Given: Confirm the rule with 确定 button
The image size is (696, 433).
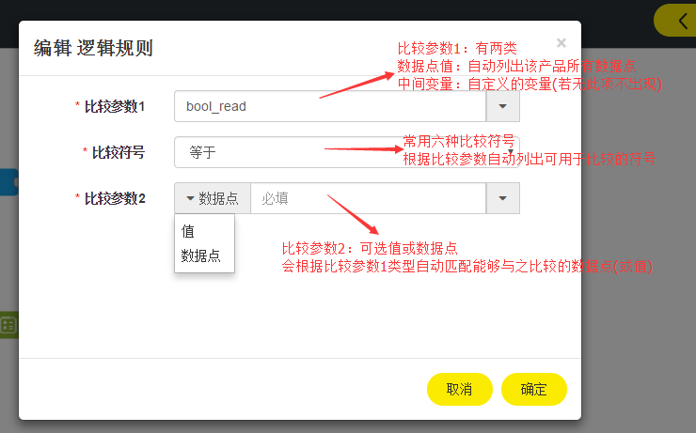Looking at the screenshot, I should (533, 389).
